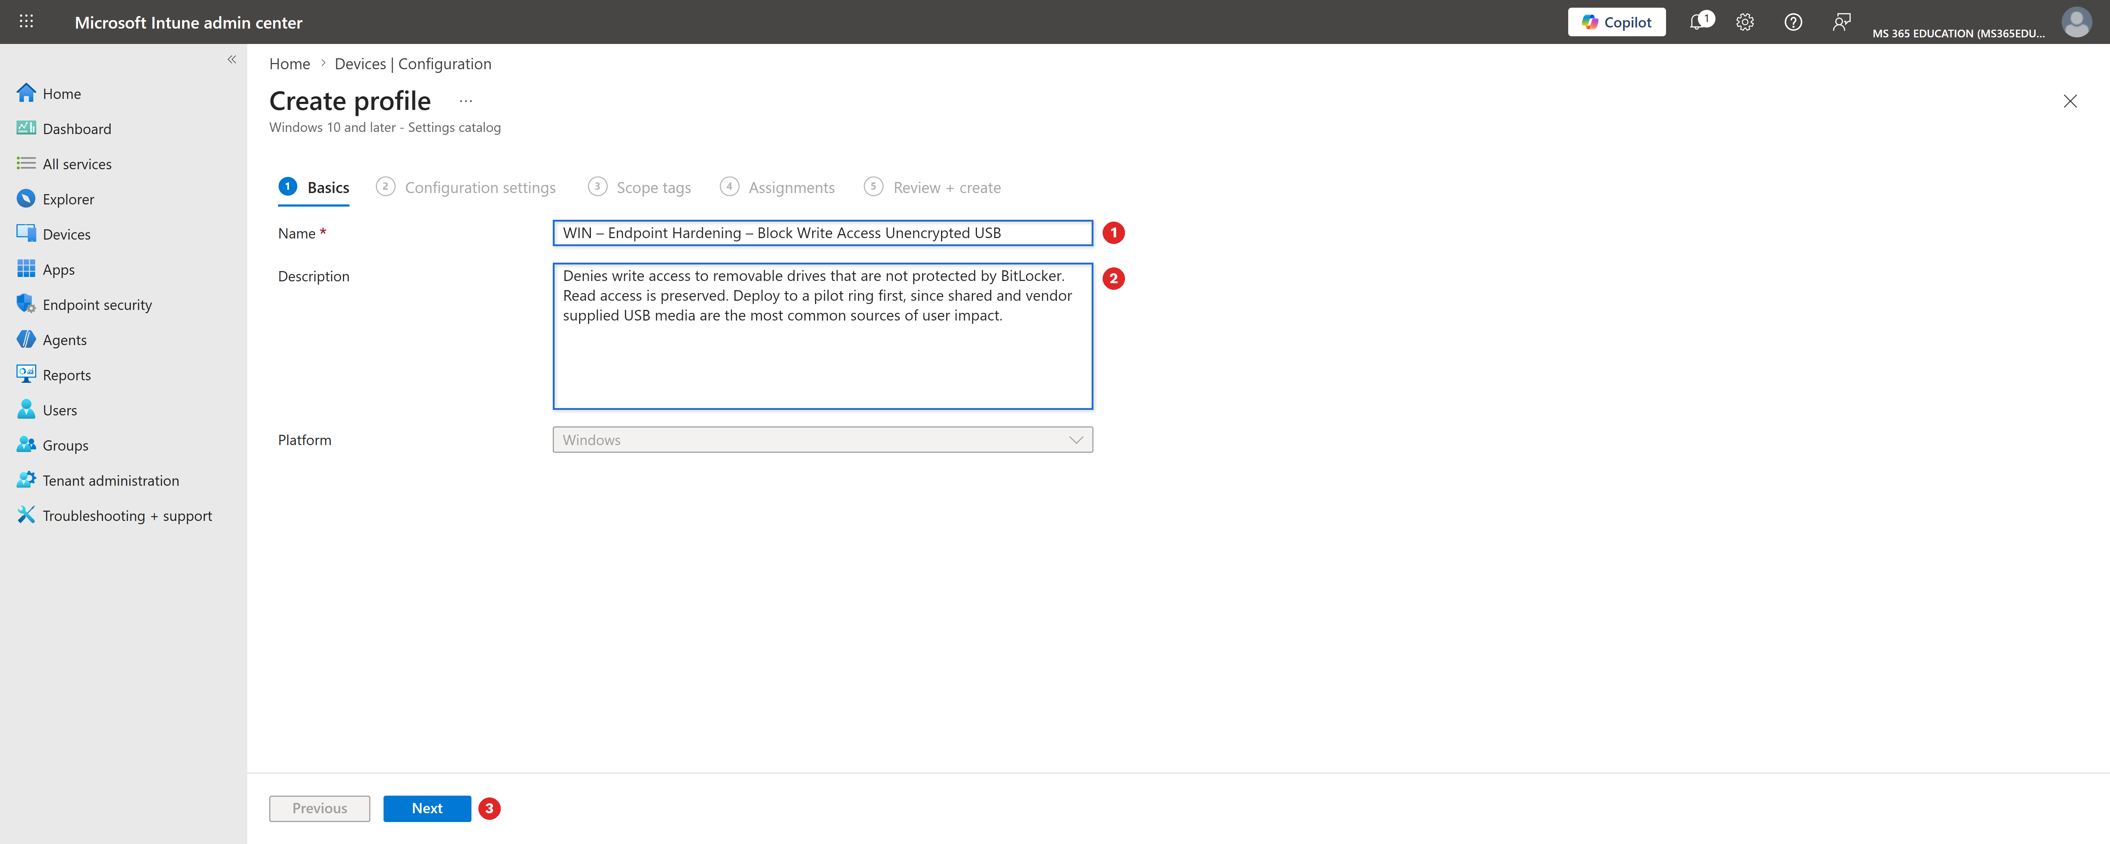Click the Dashboard icon in sidebar
This screenshot has width=2110, height=844.
26,129
